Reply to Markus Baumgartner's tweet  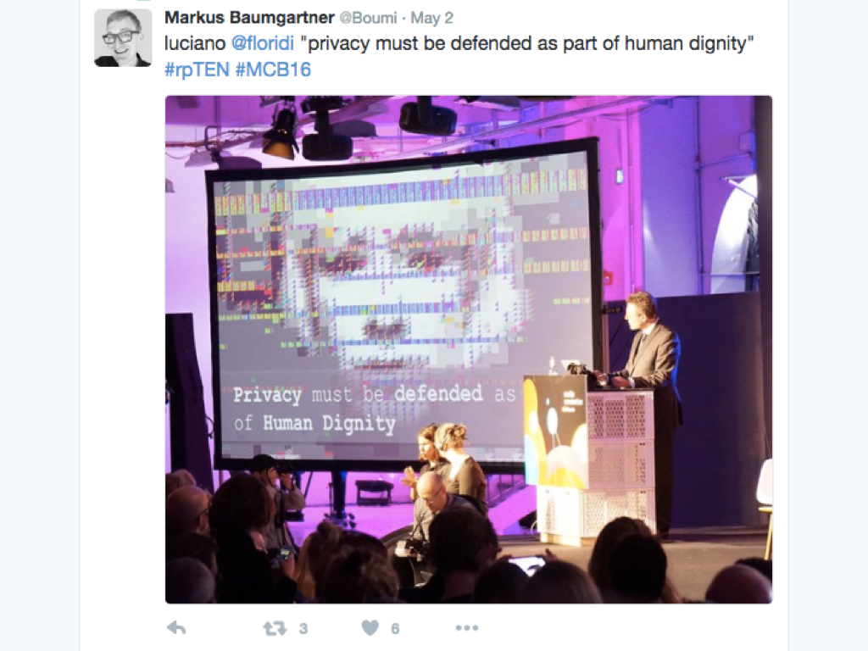click(176, 628)
